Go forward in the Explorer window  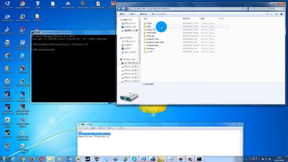coord(124,9)
